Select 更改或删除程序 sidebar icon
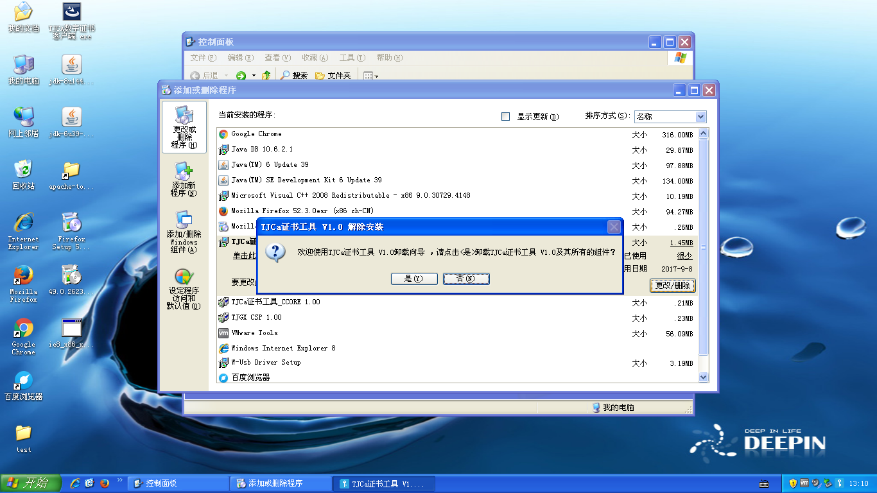This screenshot has width=877, height=493. click(184, 126)
